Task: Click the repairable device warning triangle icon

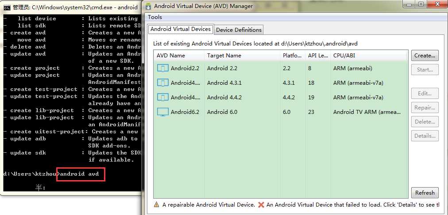Action: 156,204
